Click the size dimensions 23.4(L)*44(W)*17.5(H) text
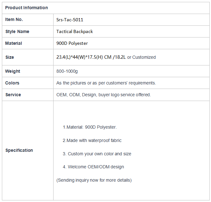 pos(80,57)
